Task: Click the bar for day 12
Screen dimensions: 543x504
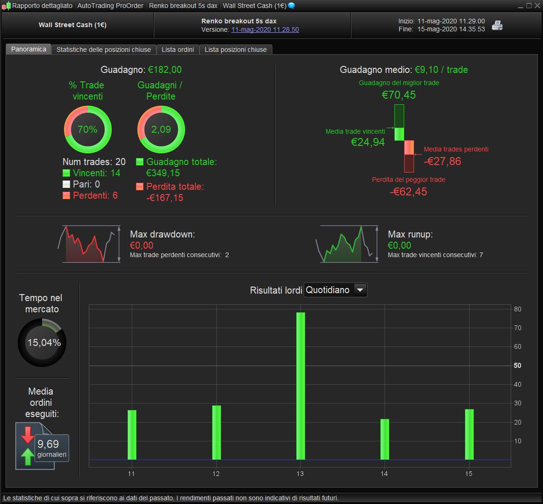Action: (x=216, y=432)
